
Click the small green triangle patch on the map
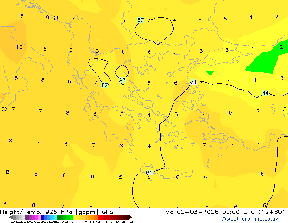click(210, 73)
